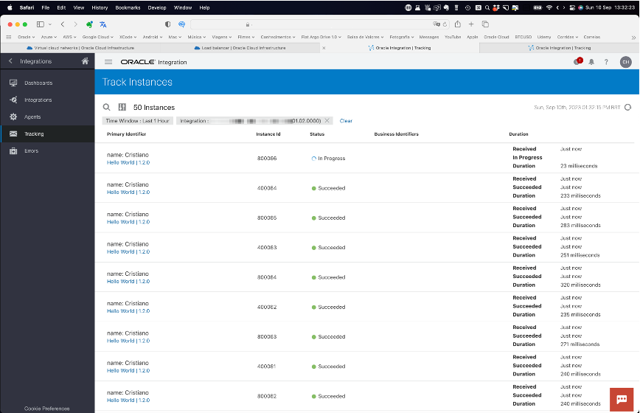
Task: Open the Time Window filter chip
Action: point(137,121)
